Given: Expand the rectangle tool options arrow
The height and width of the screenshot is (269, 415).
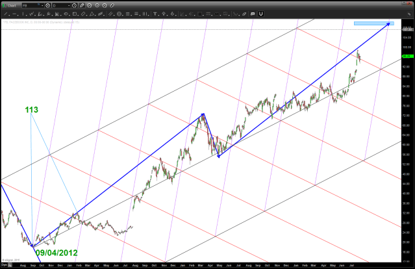Looking at the screenshot, I should (x=79, y=15).
